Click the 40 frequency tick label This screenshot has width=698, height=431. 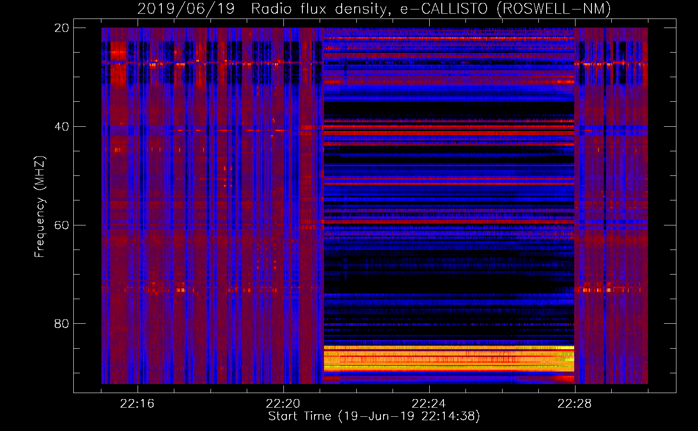(62, 127)
